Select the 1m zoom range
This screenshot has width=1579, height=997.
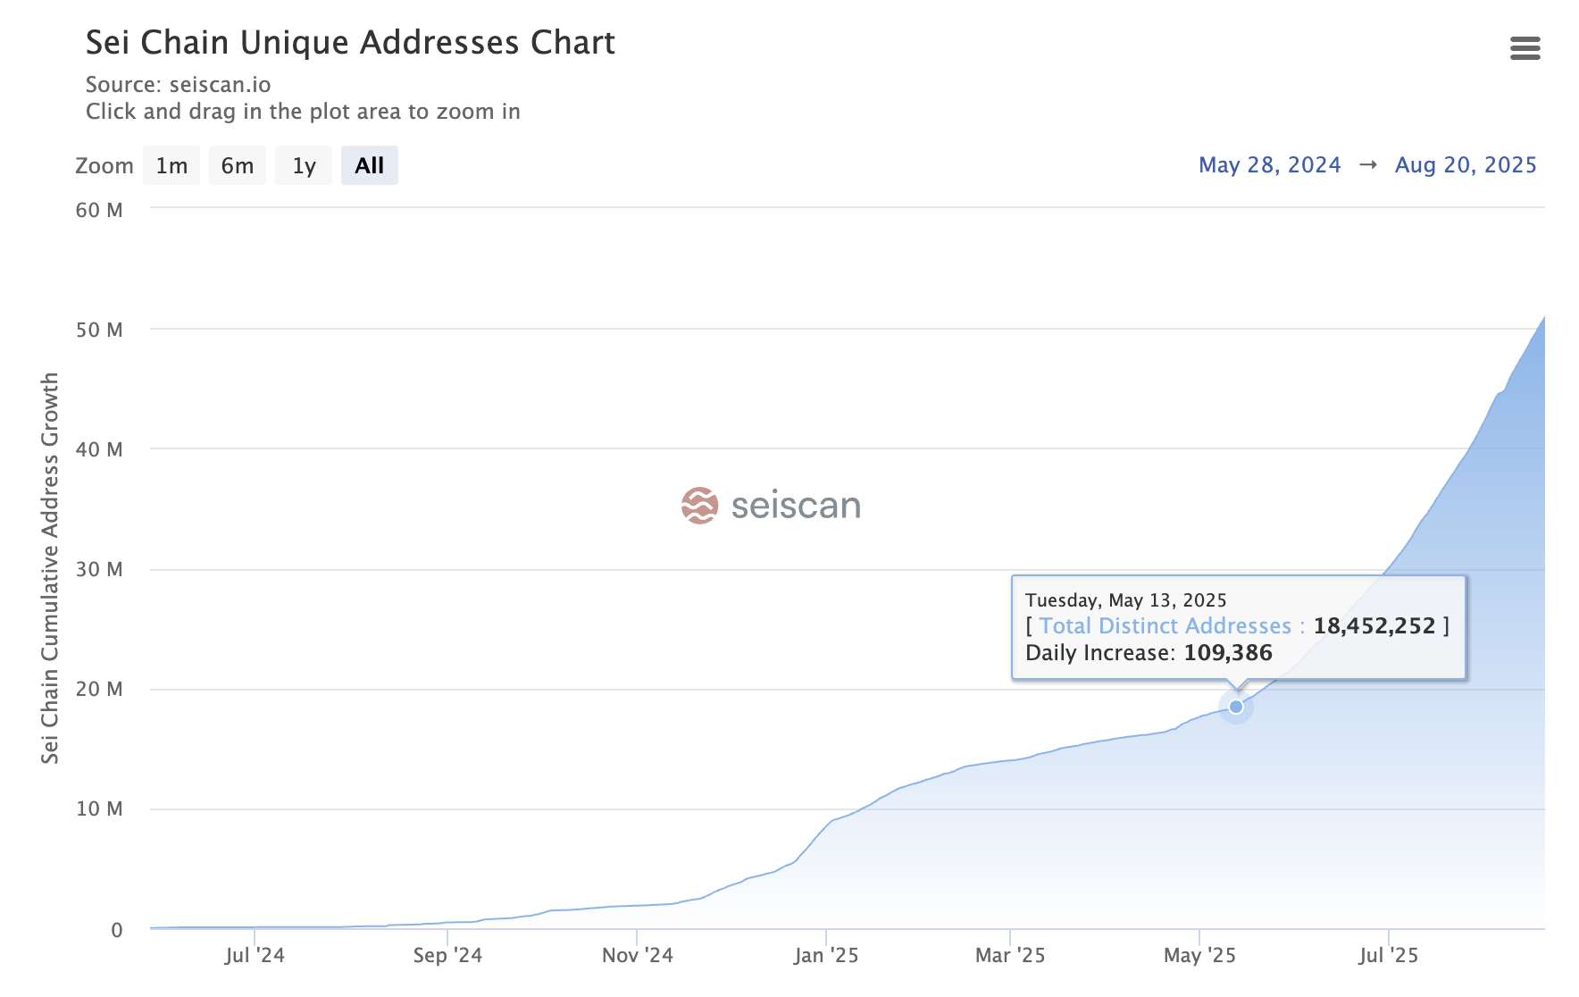coord(171,166)
